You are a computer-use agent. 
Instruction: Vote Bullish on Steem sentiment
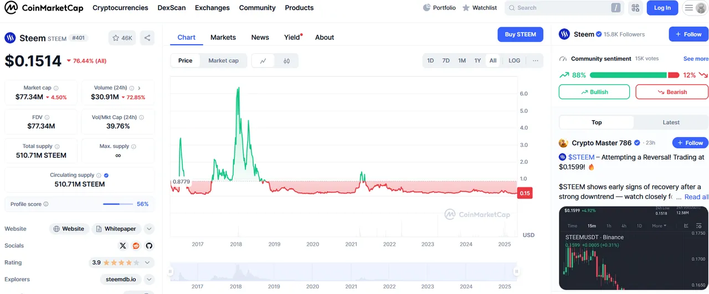(594, 92)
